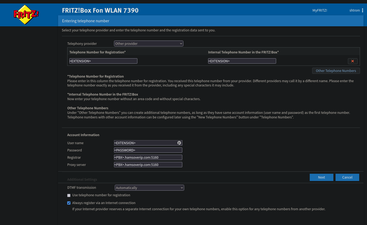Untick Always register via an Internet connection
Image resolution: width=367 pixels, height=225 pixels.
(x=69, y=203)
